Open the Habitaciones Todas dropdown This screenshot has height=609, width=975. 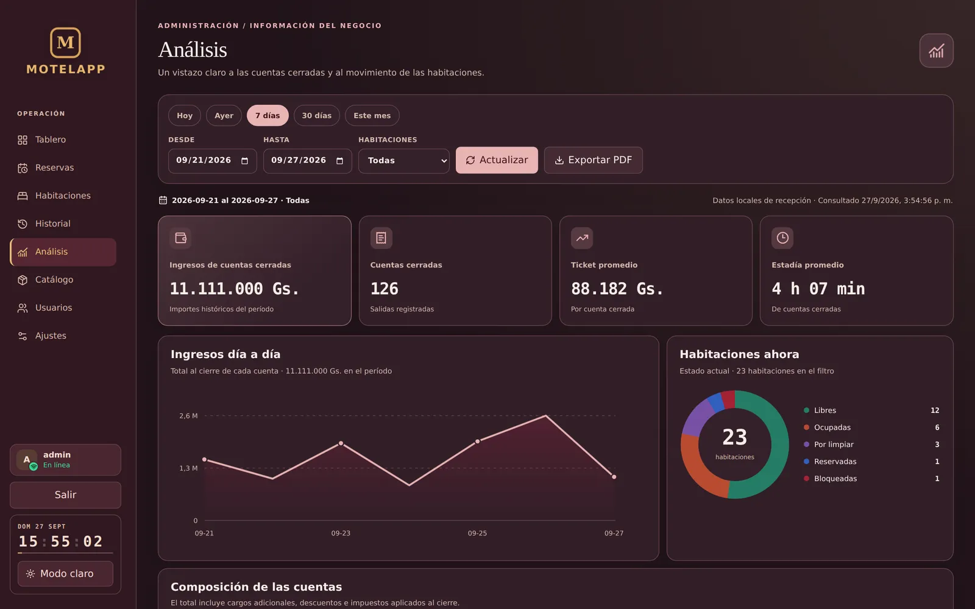(x=404, y=161)
